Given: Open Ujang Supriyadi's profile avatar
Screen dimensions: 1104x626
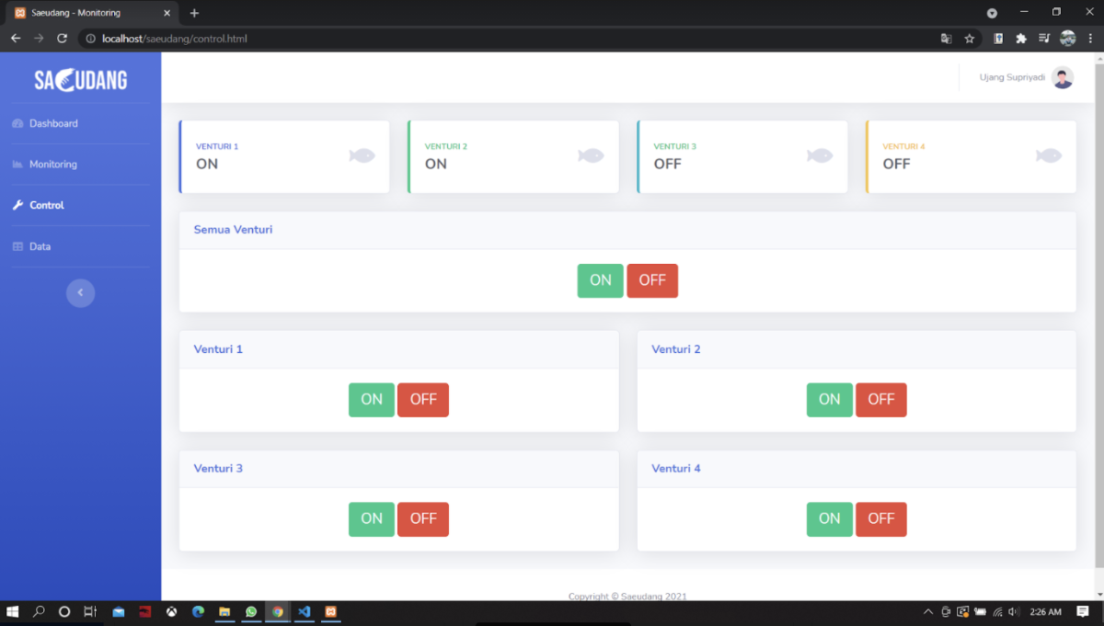Looking at the screenshot, I should pyautogui.click(x=1062, y=78).
